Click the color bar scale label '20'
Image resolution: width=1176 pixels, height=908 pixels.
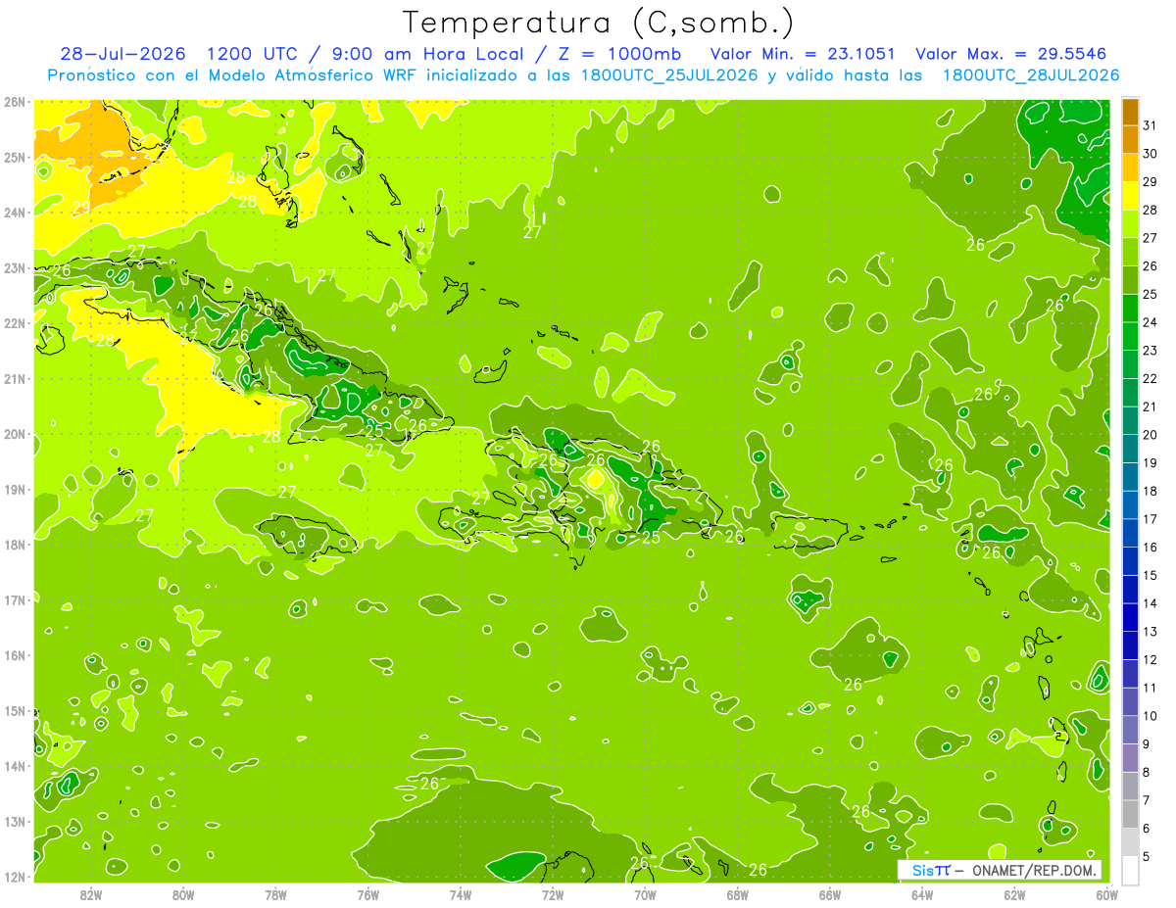[x=1151, y=435]
